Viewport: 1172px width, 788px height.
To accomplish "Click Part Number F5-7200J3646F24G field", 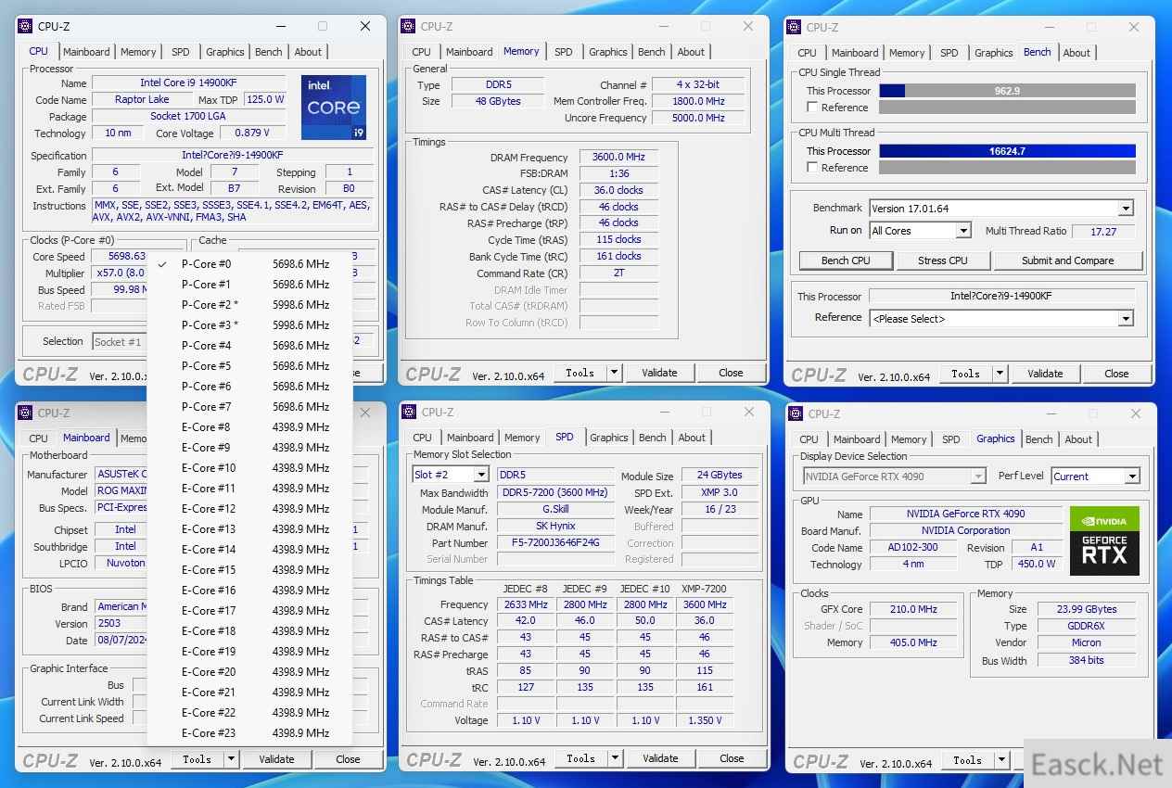I will (x=555, y=543).
